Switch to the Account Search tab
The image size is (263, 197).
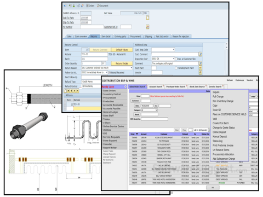156,86
